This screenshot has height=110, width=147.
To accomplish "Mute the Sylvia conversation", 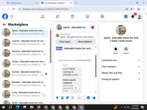I will point(116,49).
